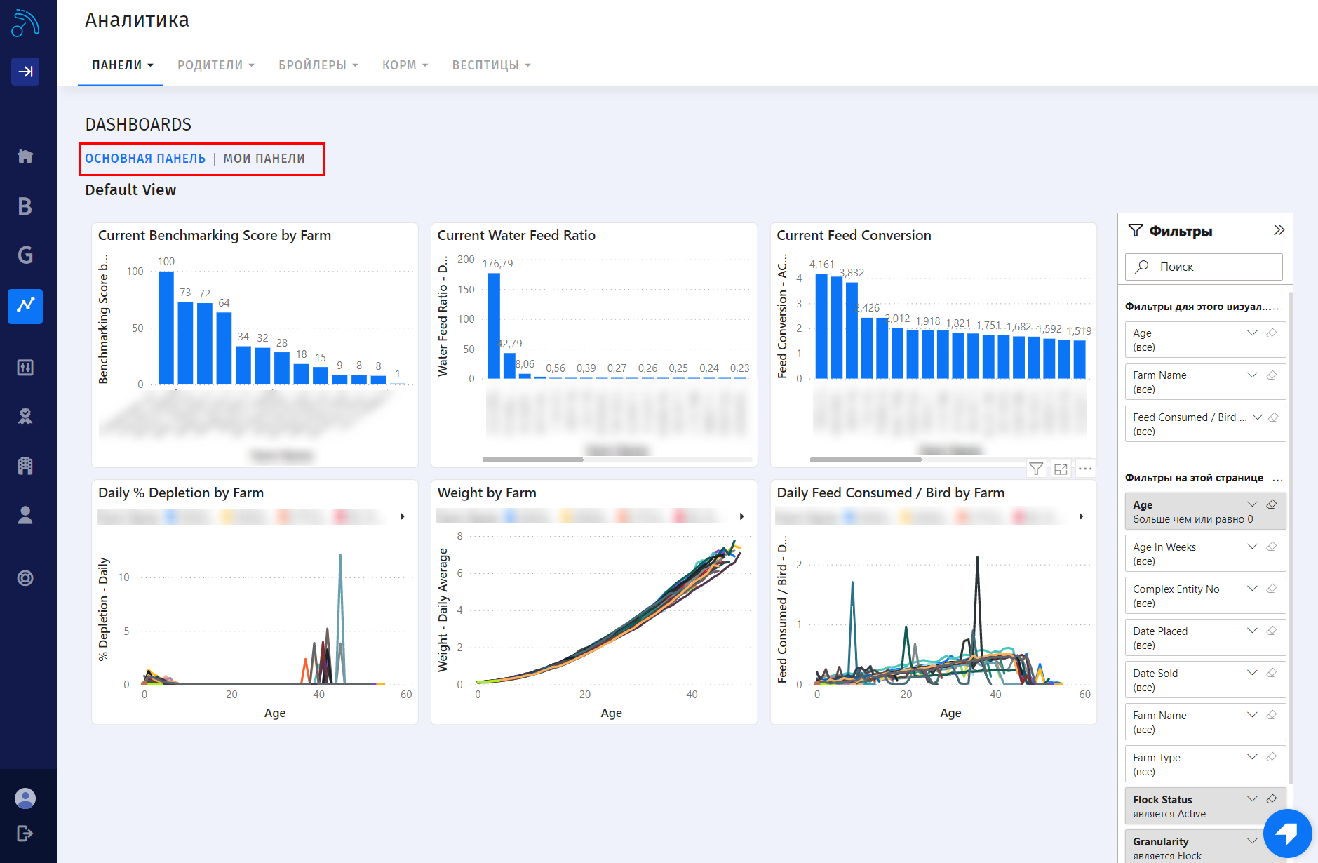Open the B section in the sidebar
Viewport: 1318px width, 863px height.
(x=25, y=206)
